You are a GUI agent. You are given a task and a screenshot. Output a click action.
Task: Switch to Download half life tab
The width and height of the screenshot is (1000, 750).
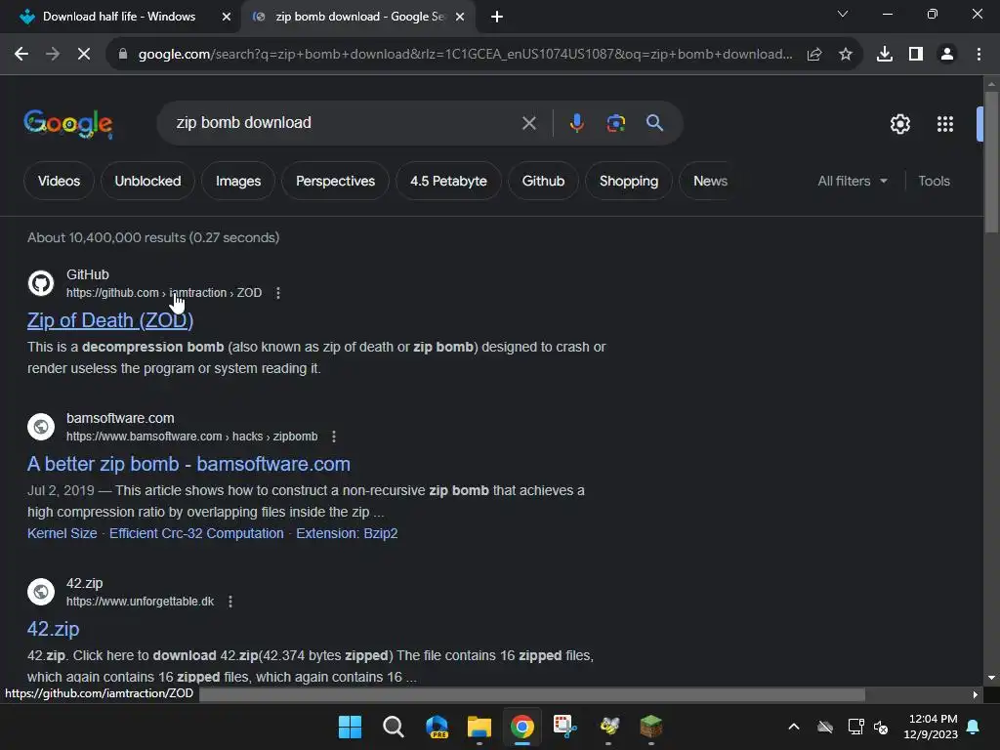click(x=118, y=17)
